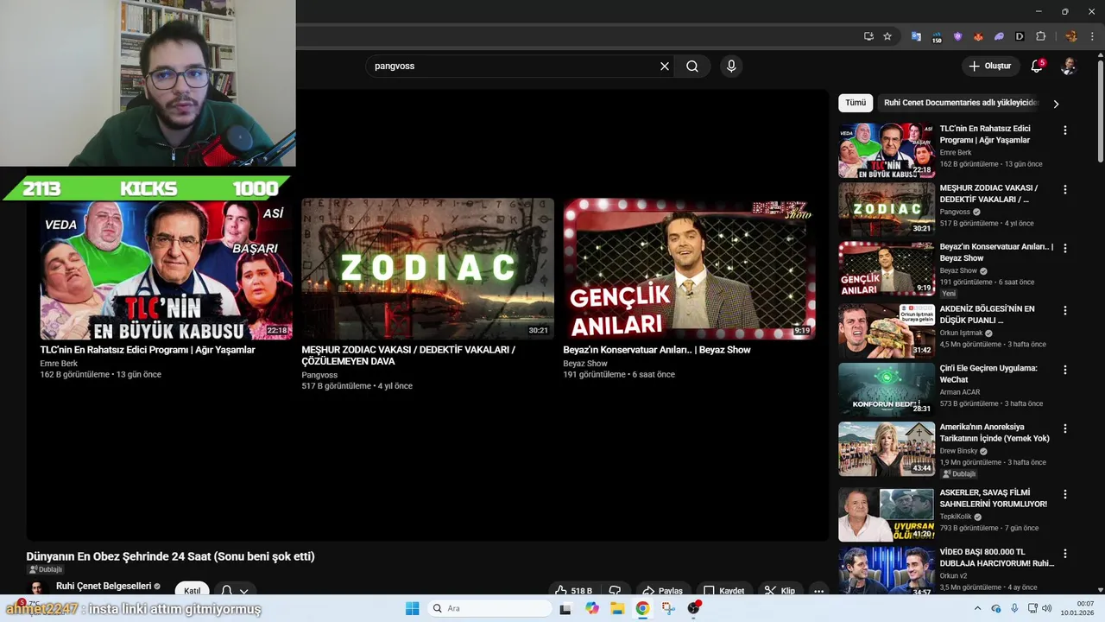Click the search magnifier button
The image size is (1105, 622).
(x=692, y=67)
